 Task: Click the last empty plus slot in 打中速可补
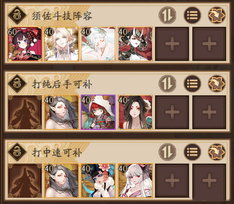pos(209,181)
